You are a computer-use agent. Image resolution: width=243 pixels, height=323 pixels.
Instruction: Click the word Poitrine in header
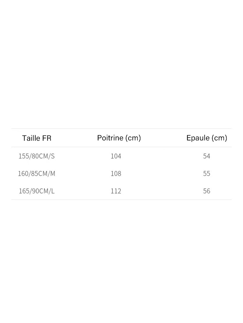[110, 138]
